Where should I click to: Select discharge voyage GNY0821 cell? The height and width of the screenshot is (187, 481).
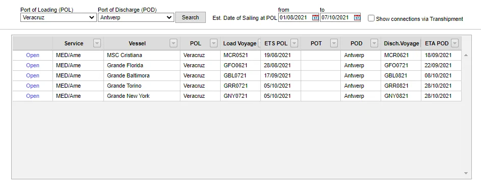(x=401, y=96)
